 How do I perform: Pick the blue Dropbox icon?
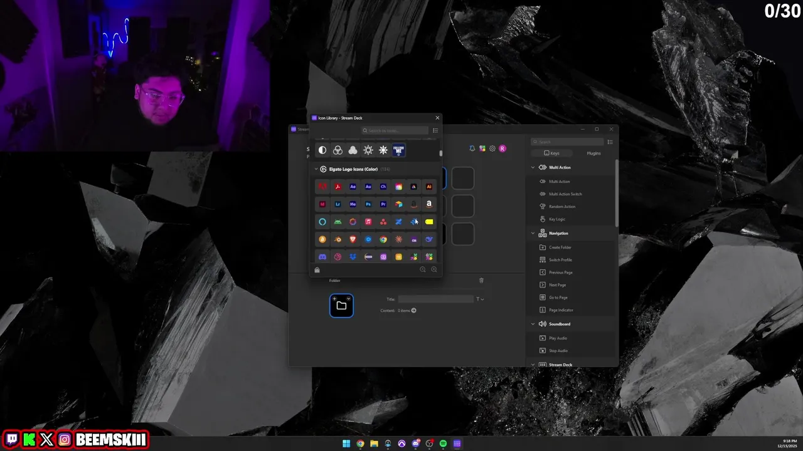pos(353,257)
